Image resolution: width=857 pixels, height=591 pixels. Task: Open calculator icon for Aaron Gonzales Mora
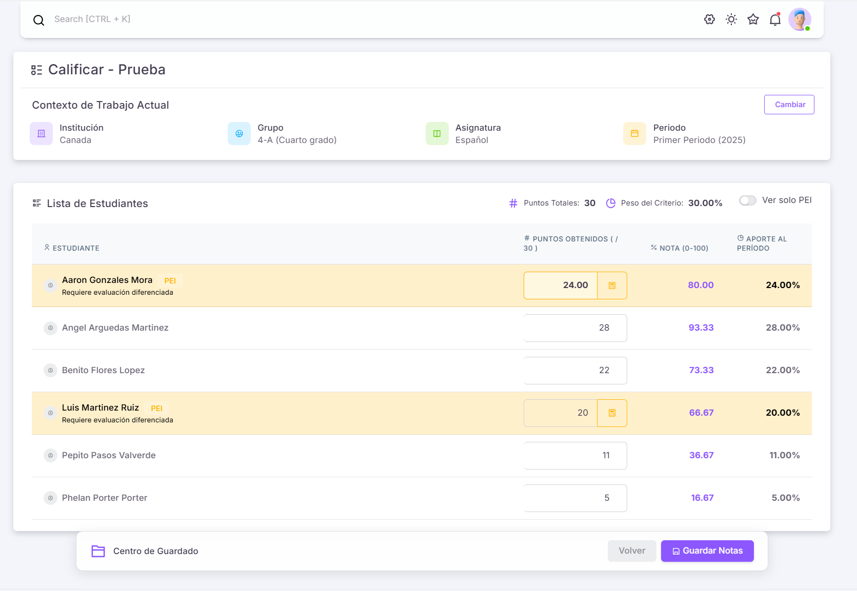612,286
